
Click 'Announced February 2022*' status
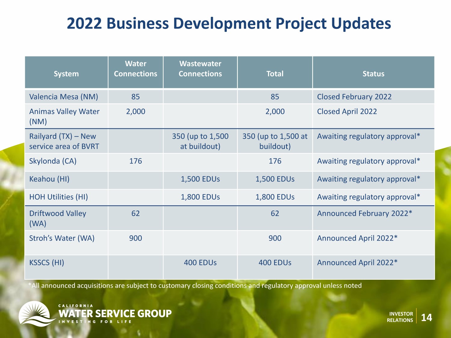click(365, 213)
